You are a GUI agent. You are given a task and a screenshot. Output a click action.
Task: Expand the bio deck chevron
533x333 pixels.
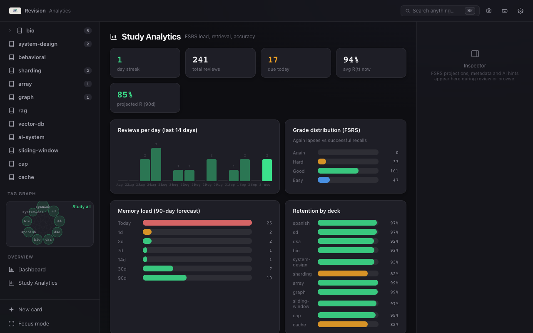[x=10, y=30]
